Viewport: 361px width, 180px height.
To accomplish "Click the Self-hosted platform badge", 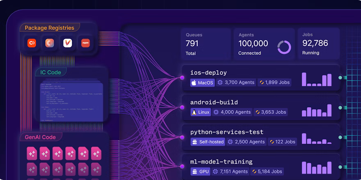I will pyautogui.click(x=208, y=142).
